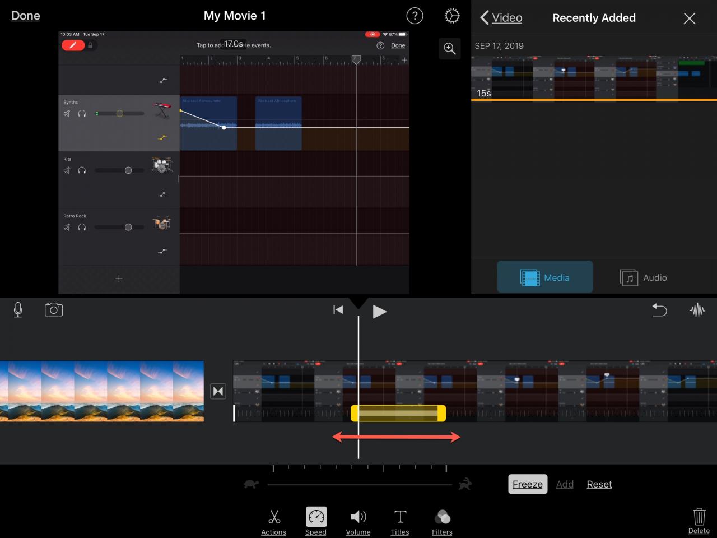Go back to Video library

pyautogui.click(x=501, y=17)
